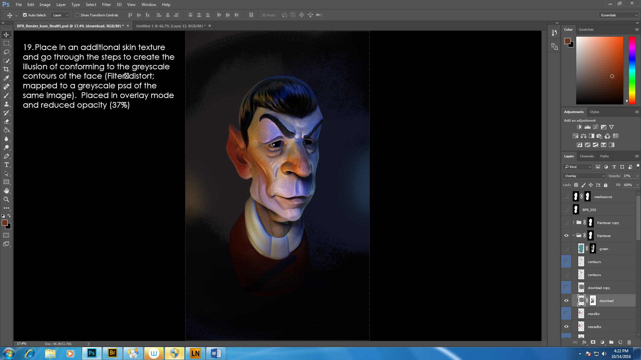The image size is (641, 360).
Task: Click the Opacity 37% input field
Action: tap(628, 176)
